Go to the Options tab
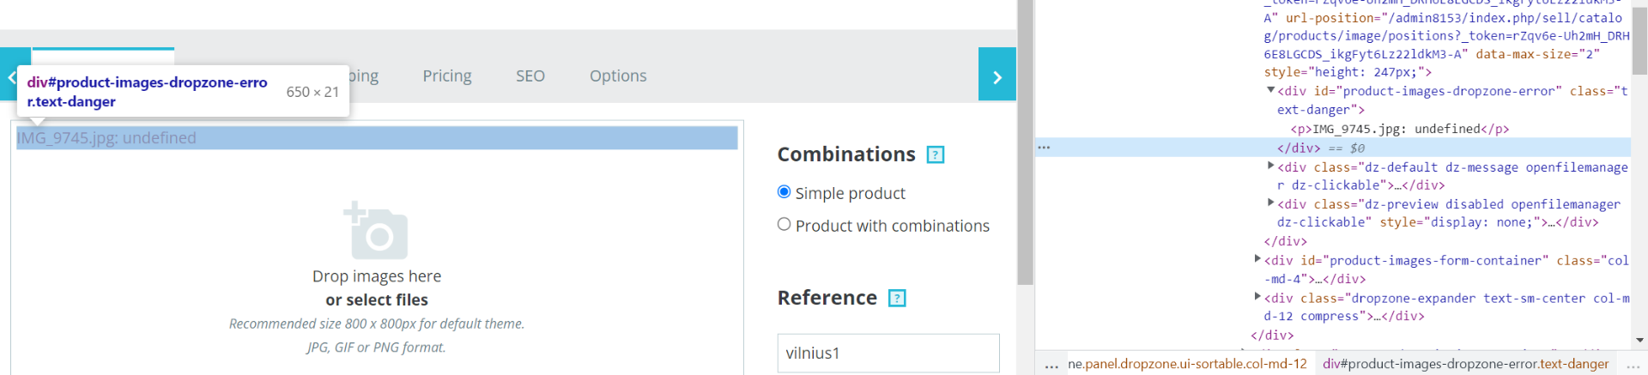 click(x=618, y=76)
